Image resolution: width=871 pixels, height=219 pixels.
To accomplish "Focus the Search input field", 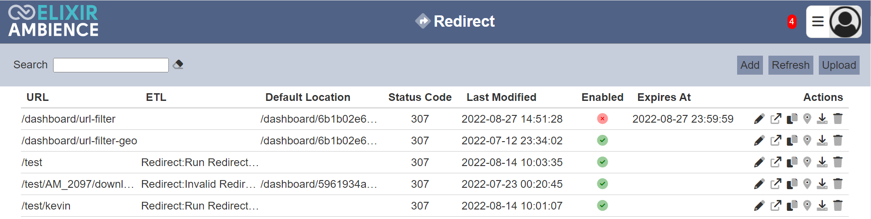I will point(111,65).
